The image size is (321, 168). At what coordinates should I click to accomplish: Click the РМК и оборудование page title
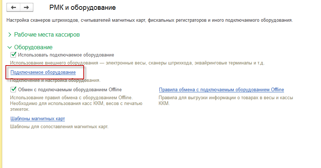click(x=83, y=8)
